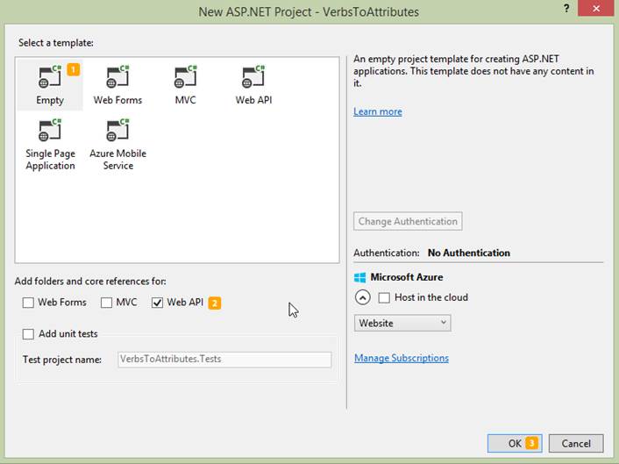Open the Website dropdown list
This screenshot has width=619, height=464.
coord(402,323)
